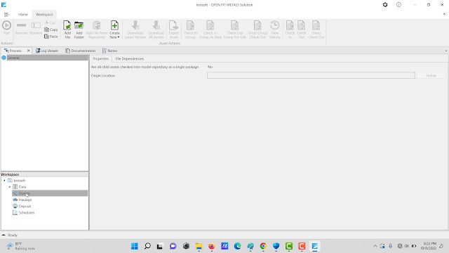Viewport: 449px width, 253px height.
Task: Open the Log Viewer tab
Action: click(x=47, y=51)
